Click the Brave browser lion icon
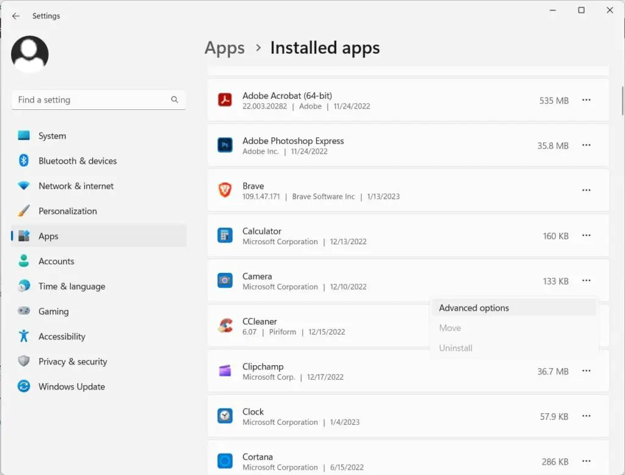Viewport: 625px width, 475px height. (x=225, y=190)
